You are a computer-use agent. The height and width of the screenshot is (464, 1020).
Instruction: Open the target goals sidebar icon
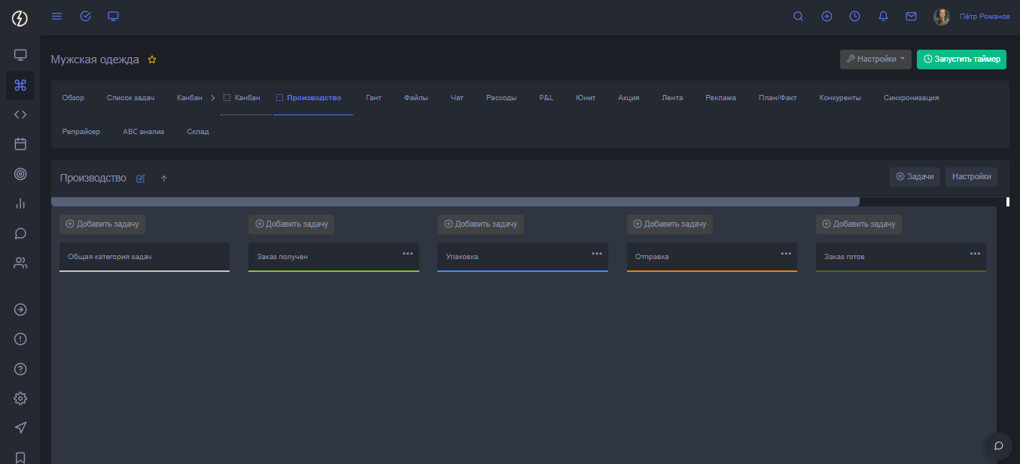tap(20, 174)
